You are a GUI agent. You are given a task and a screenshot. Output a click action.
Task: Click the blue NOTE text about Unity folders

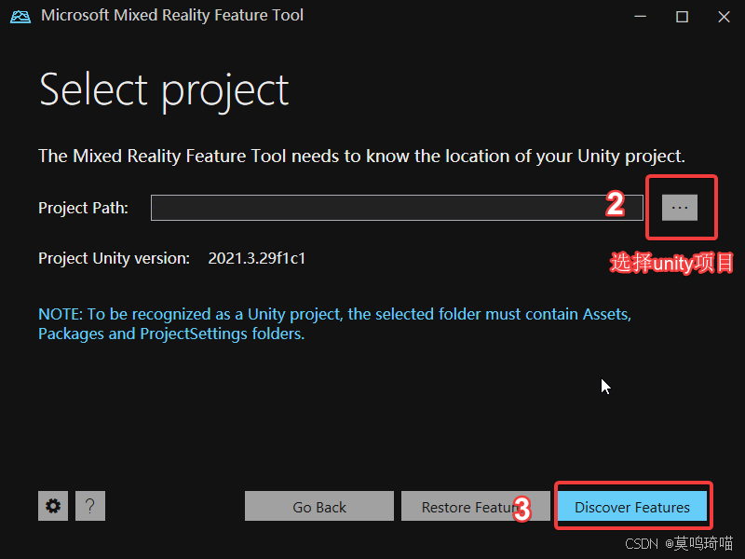point(334,323)
